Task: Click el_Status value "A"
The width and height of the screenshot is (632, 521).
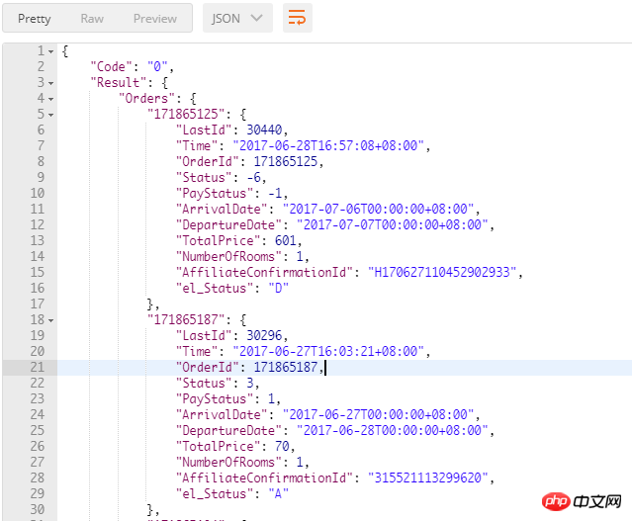Action: (278, 493)
